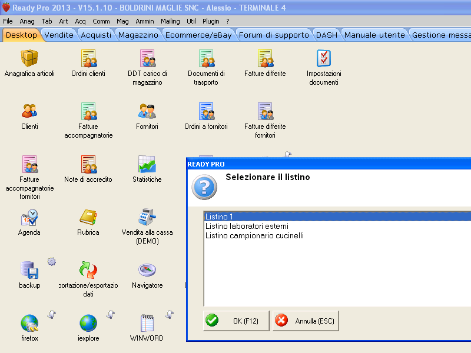Switch to the Manuale utente tab

(374, 35)
